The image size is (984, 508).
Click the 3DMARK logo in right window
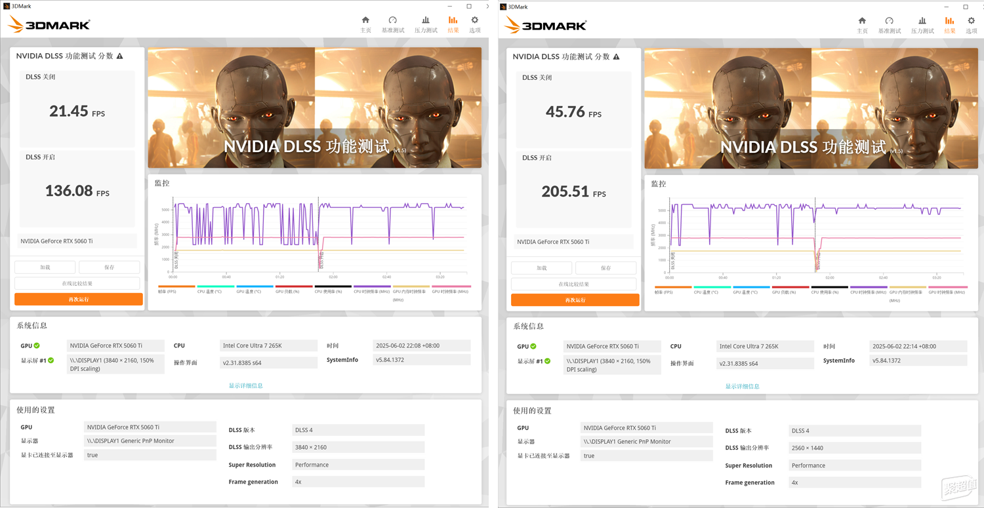[546, 26]
